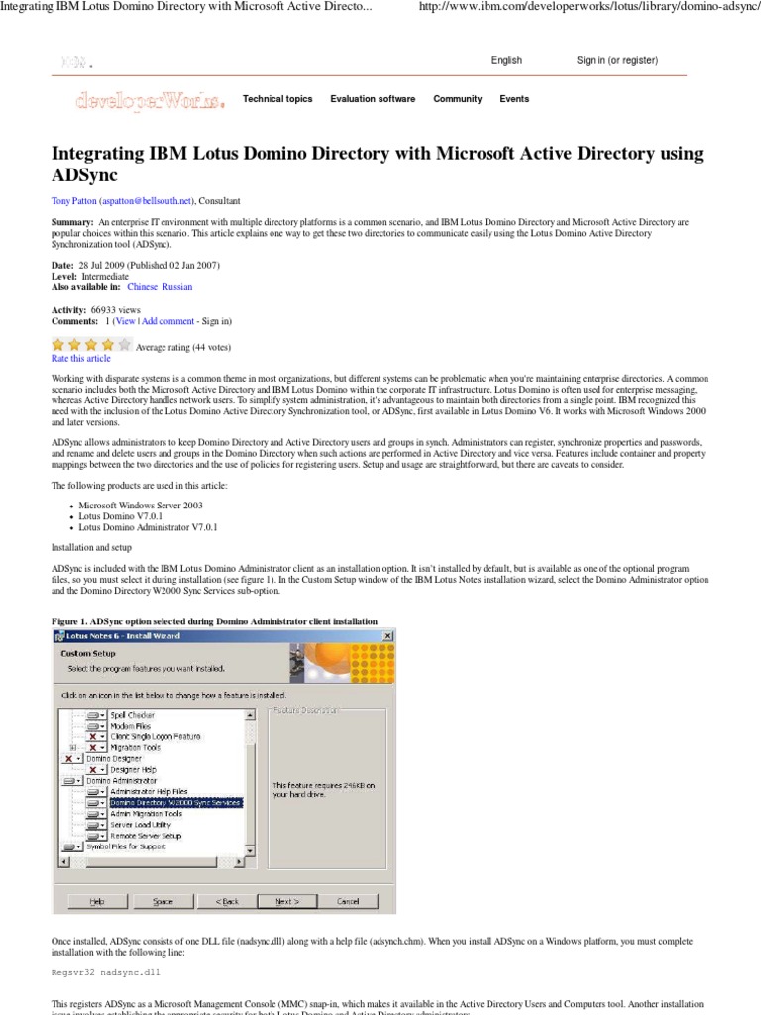761x1015 pixels.
Task: Click the '66933 views' activity text
Action: (116, 310)
